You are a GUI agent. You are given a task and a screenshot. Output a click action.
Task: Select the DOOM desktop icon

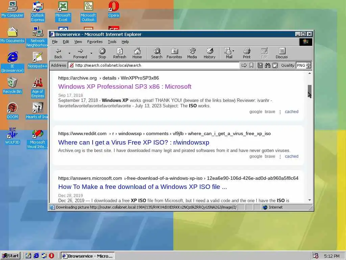[x=13, y=111]
